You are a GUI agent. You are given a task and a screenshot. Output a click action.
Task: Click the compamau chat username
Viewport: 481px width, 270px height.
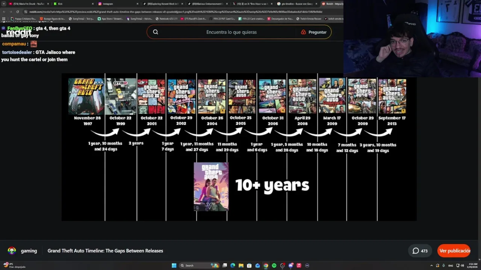[14, 44]
